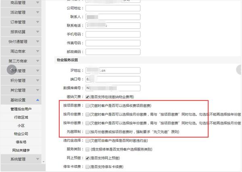Viewport: 242px width, 172px height.
Task: Focus the 联系电话 input field
Action: (113, 25)
